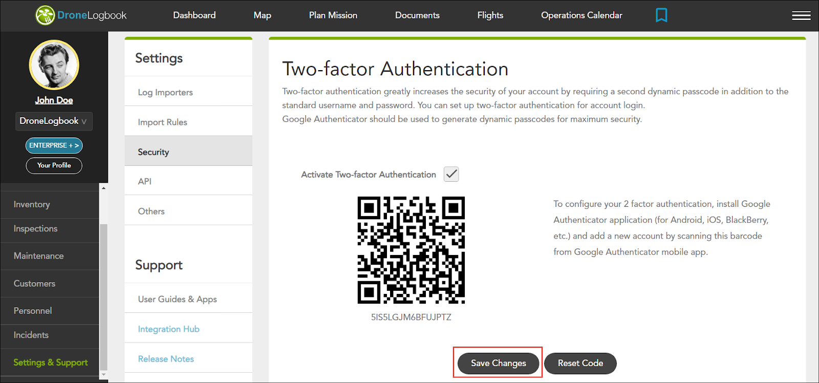819x383 pixels.
Task: Click the John Doe name link
Action: [54, 100]
